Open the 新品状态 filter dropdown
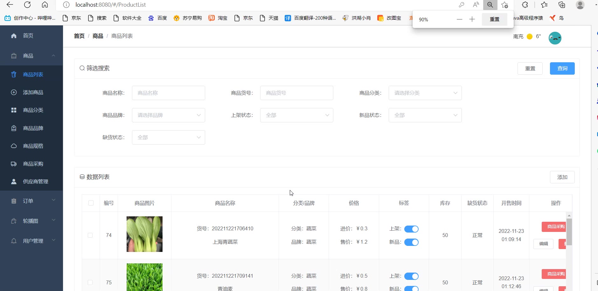Viewport: 598px width, 291px height. click(x=425, y=115)
